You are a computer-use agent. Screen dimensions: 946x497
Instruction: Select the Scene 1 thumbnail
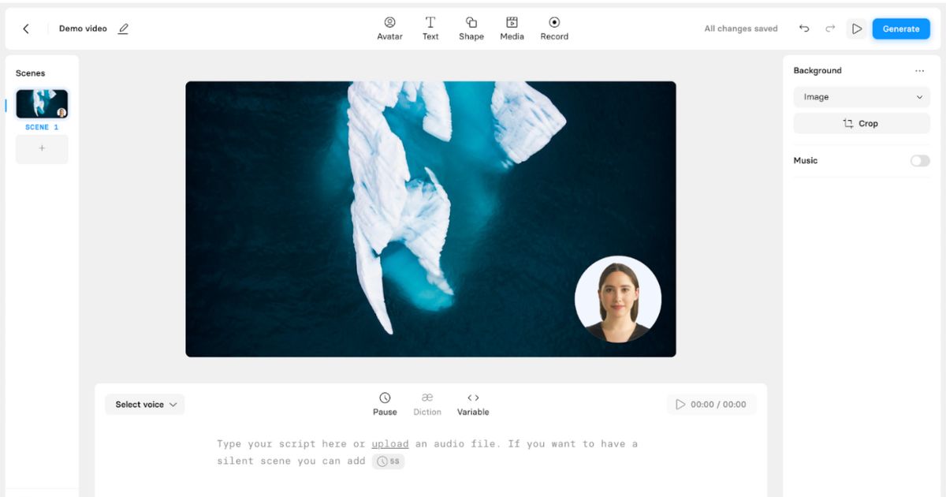42,103
